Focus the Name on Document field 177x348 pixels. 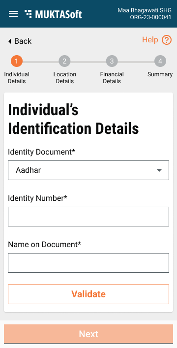pos(88,263)
